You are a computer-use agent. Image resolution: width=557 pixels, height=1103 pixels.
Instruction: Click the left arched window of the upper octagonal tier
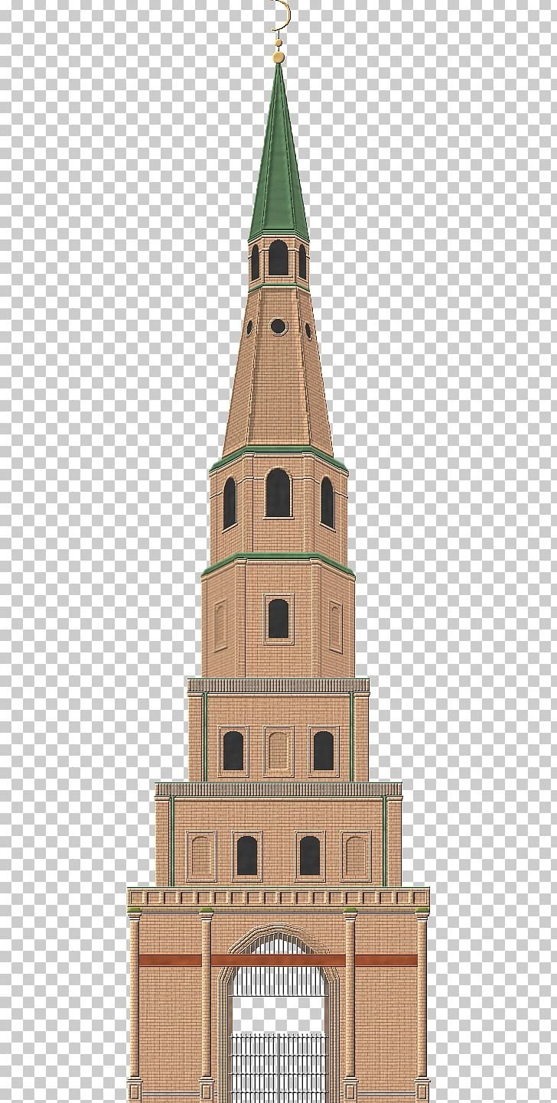tap(230, 503)
